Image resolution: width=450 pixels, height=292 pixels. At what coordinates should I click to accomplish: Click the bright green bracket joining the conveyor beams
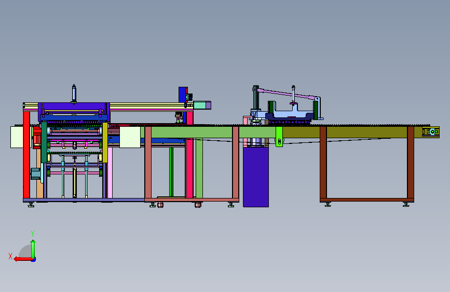click(279, 137)
